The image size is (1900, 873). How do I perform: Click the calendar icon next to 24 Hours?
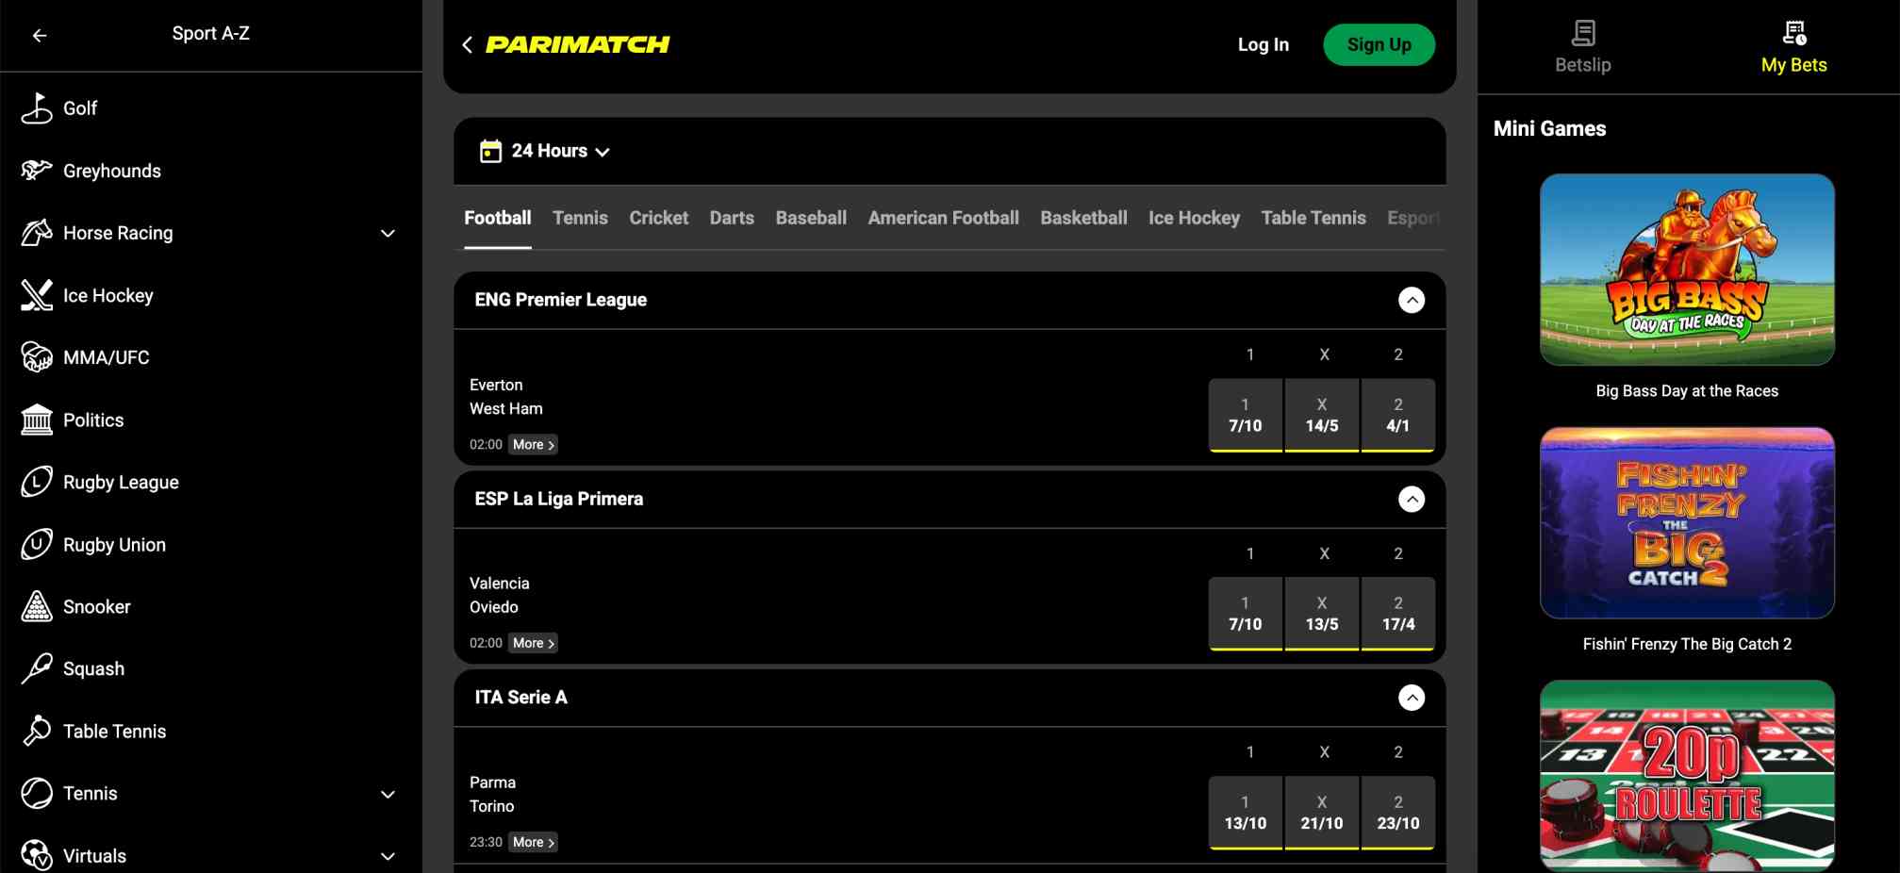(x=489, y=151)
